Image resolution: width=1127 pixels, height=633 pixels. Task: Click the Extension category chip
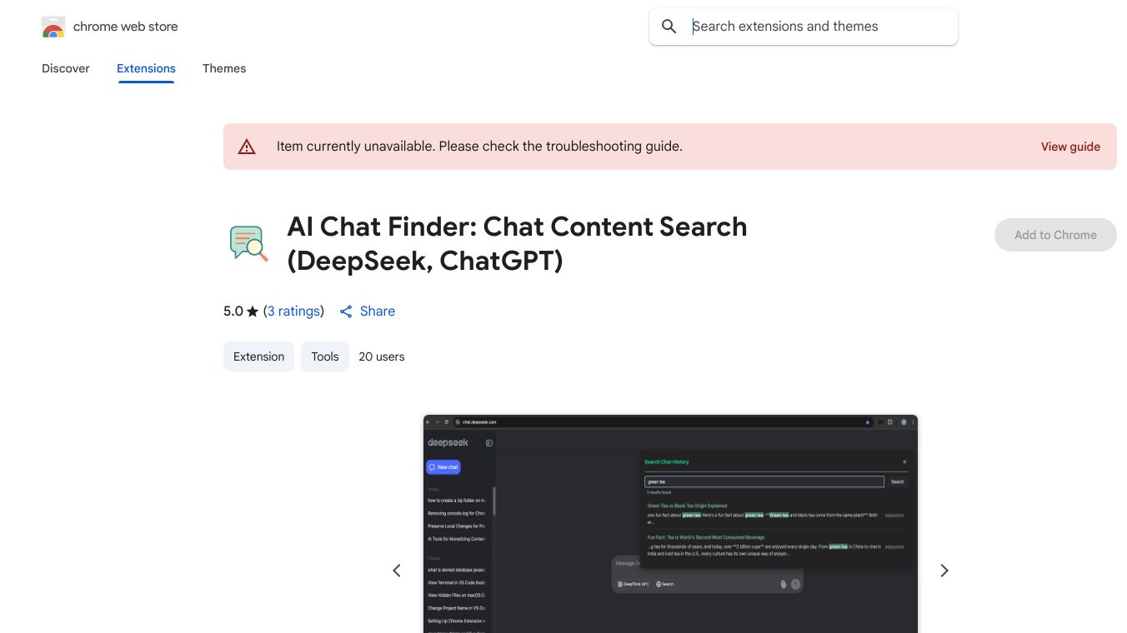click(258, 356)
